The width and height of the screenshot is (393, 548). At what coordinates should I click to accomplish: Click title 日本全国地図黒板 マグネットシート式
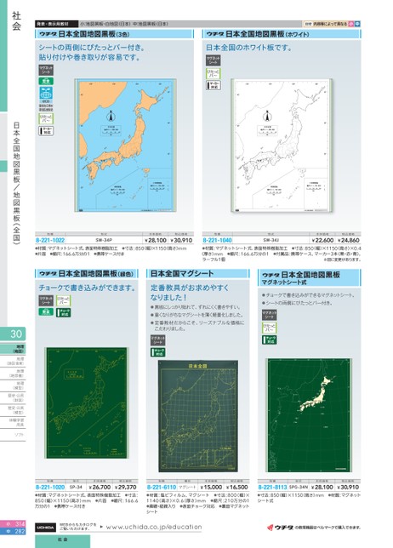coord(301,278)
